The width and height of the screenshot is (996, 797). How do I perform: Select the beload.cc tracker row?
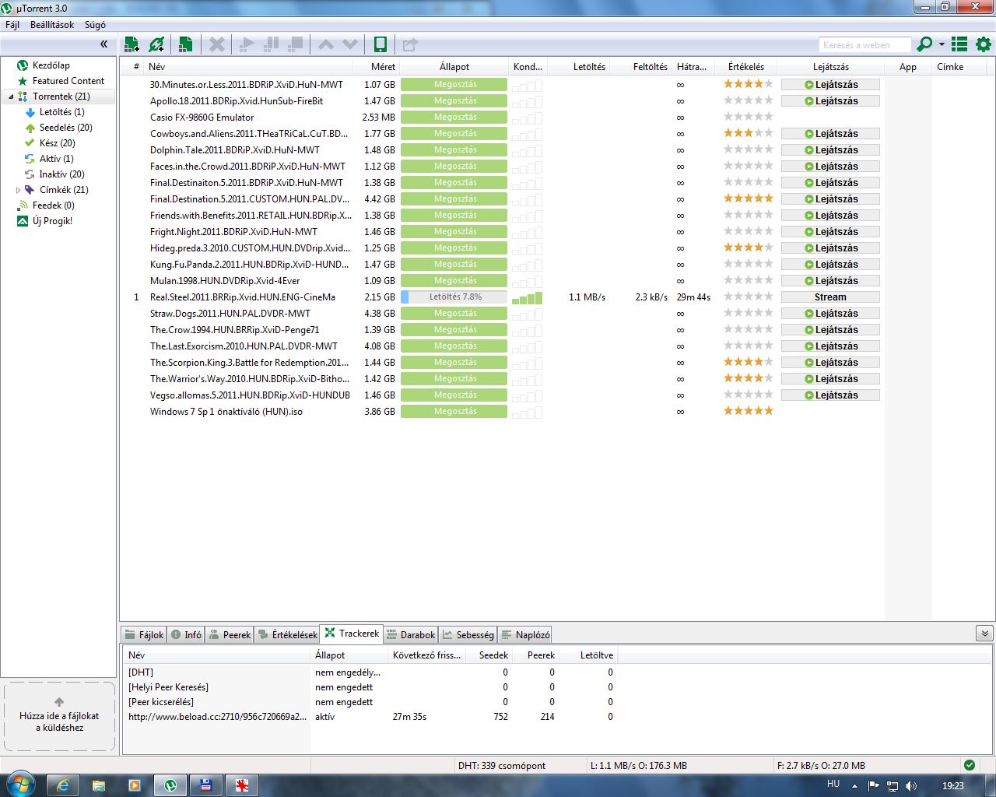[x=370, y=716]
